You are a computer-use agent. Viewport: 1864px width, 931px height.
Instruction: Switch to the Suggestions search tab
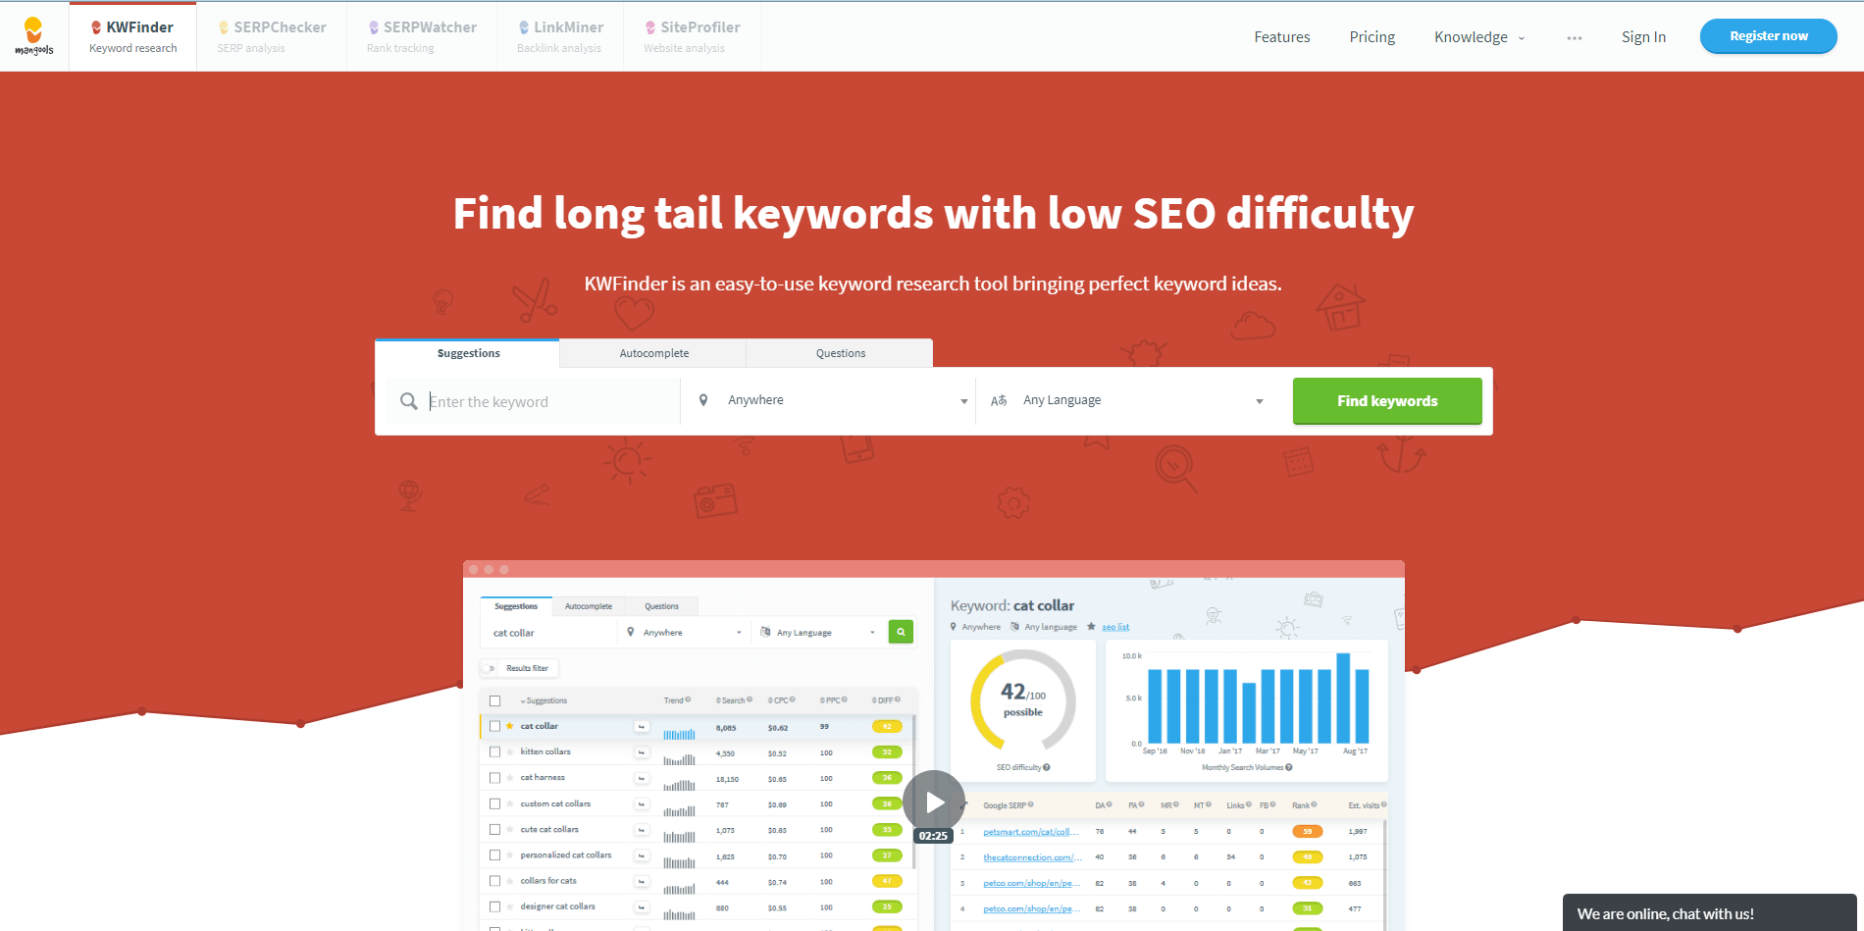click(468, 353)
